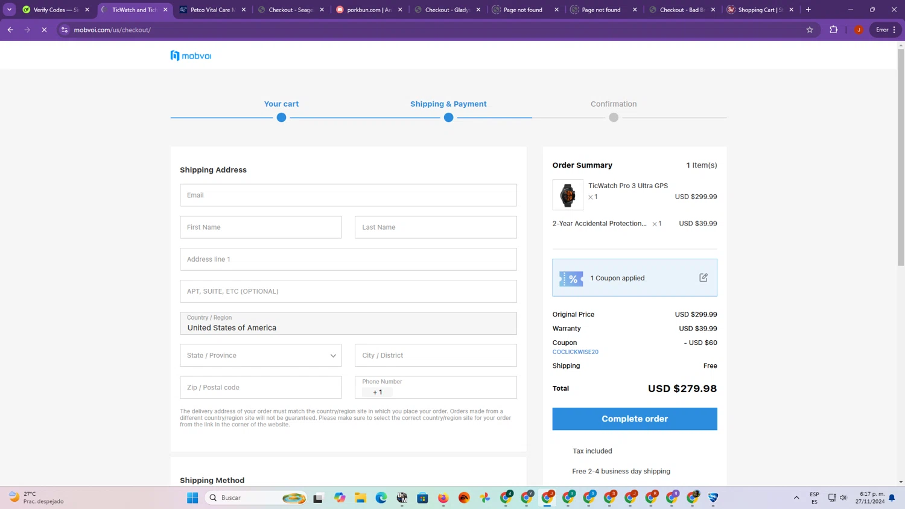905x509 pixels.
Task: Bookmark this page with star icon
Action: 810,30
